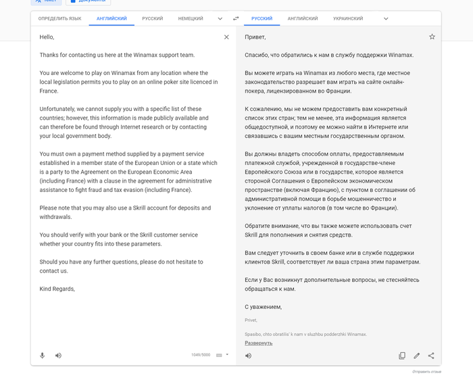Click the 'Привет,' translated greeting
Viewport: 473px width, 384px height.
255,37
